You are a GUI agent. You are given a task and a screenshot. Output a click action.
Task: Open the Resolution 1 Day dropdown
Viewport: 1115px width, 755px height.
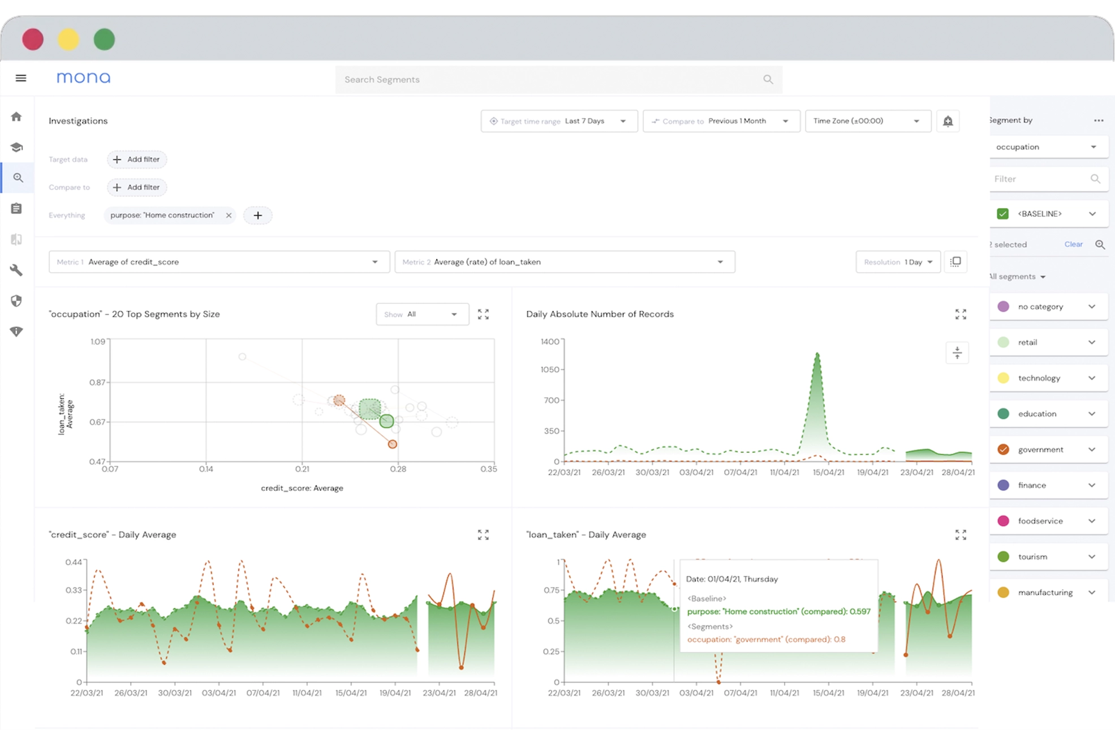[x=898, y=262]
